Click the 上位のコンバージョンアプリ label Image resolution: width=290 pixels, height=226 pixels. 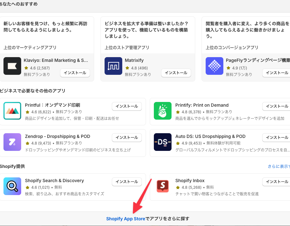pyautogui.click(x=232, y=47)
